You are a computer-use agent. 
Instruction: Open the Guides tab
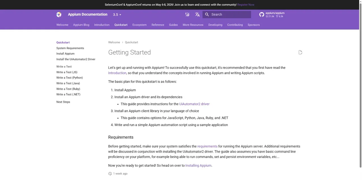click(x=173, y=25)
